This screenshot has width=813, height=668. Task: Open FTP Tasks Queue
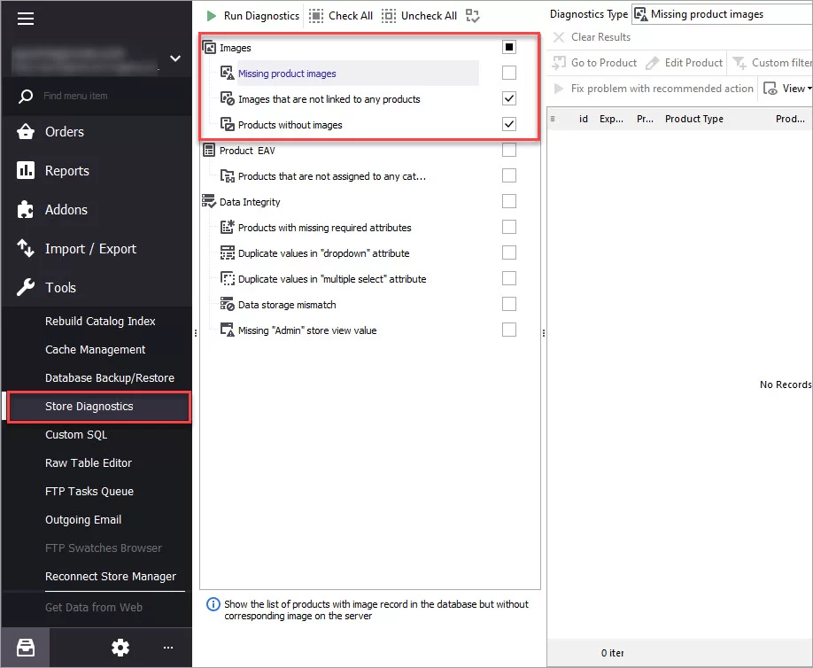pyautogui.click(x=89, y=491)
